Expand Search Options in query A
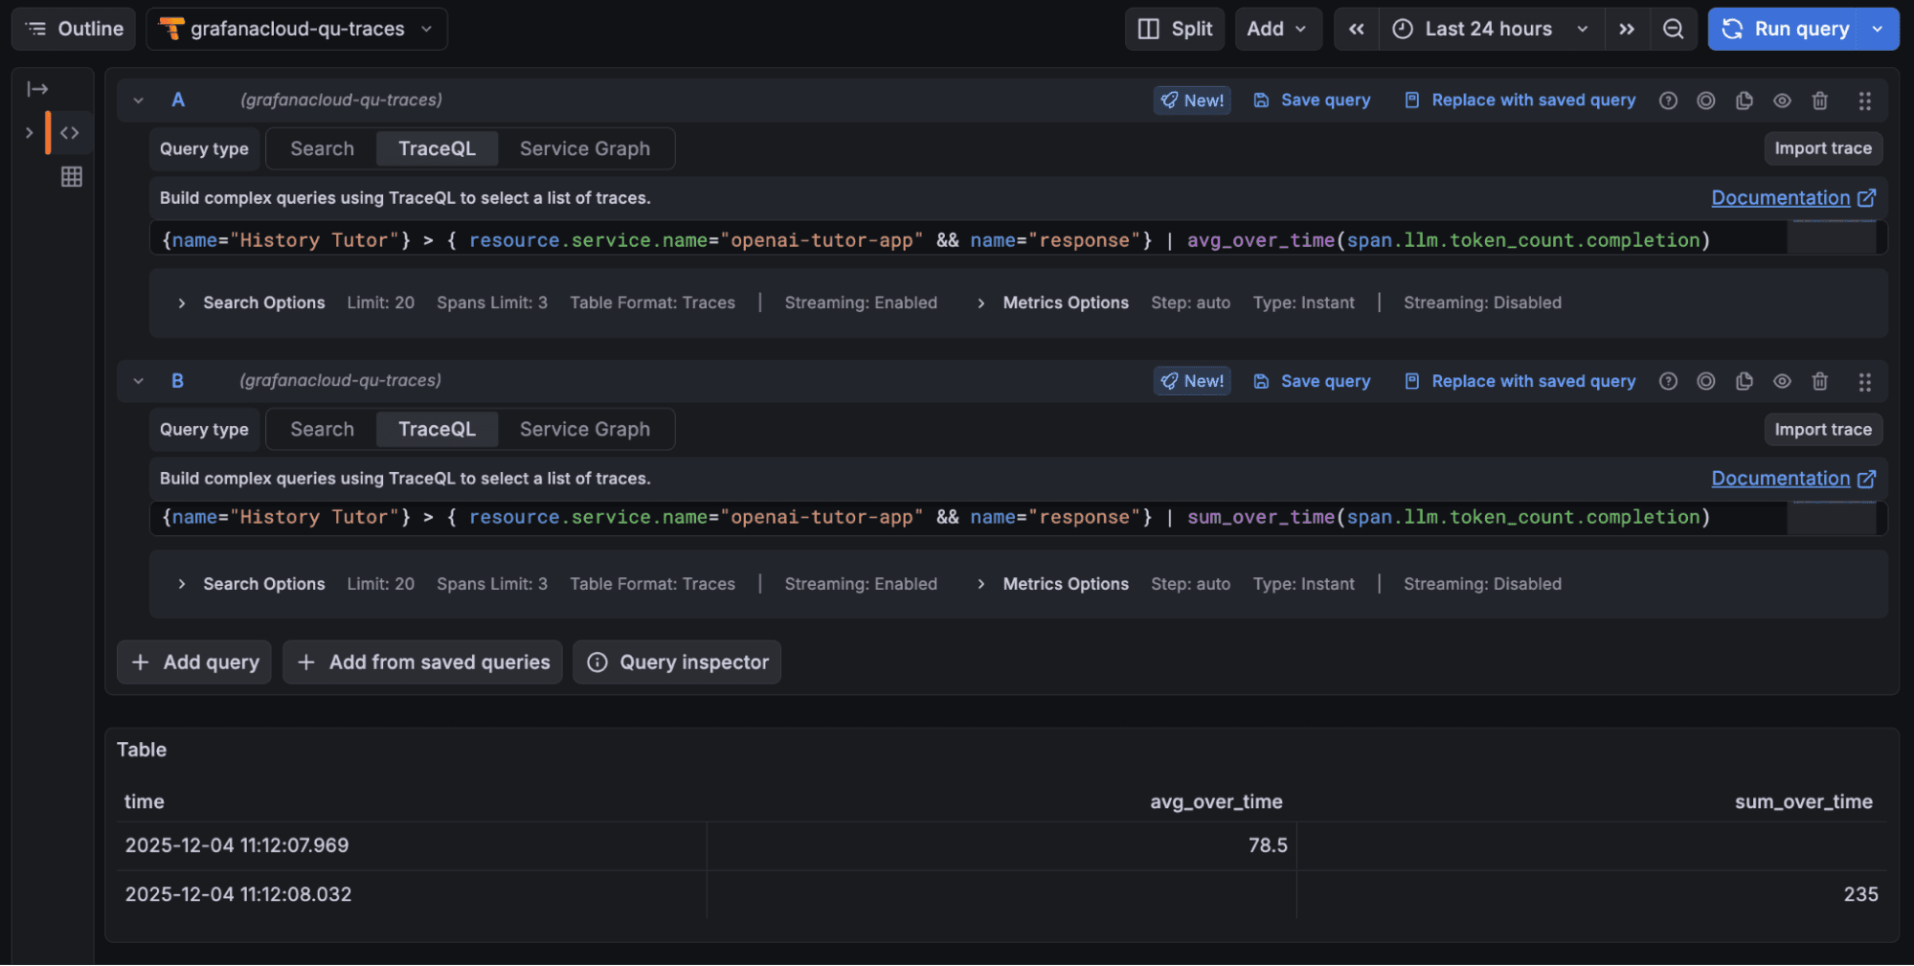Screen dimensions: 1914x966 point(252,303)
